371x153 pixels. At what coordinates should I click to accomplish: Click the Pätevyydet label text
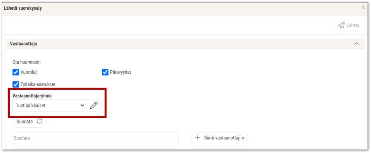click(120, 72)
